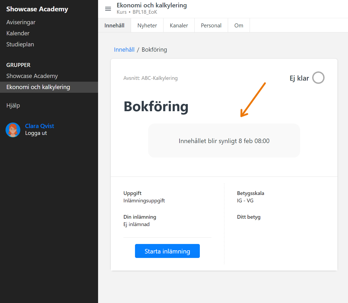Open Clara Qvist's profile name link
This screenshot has height=303, width=348.
39,126
